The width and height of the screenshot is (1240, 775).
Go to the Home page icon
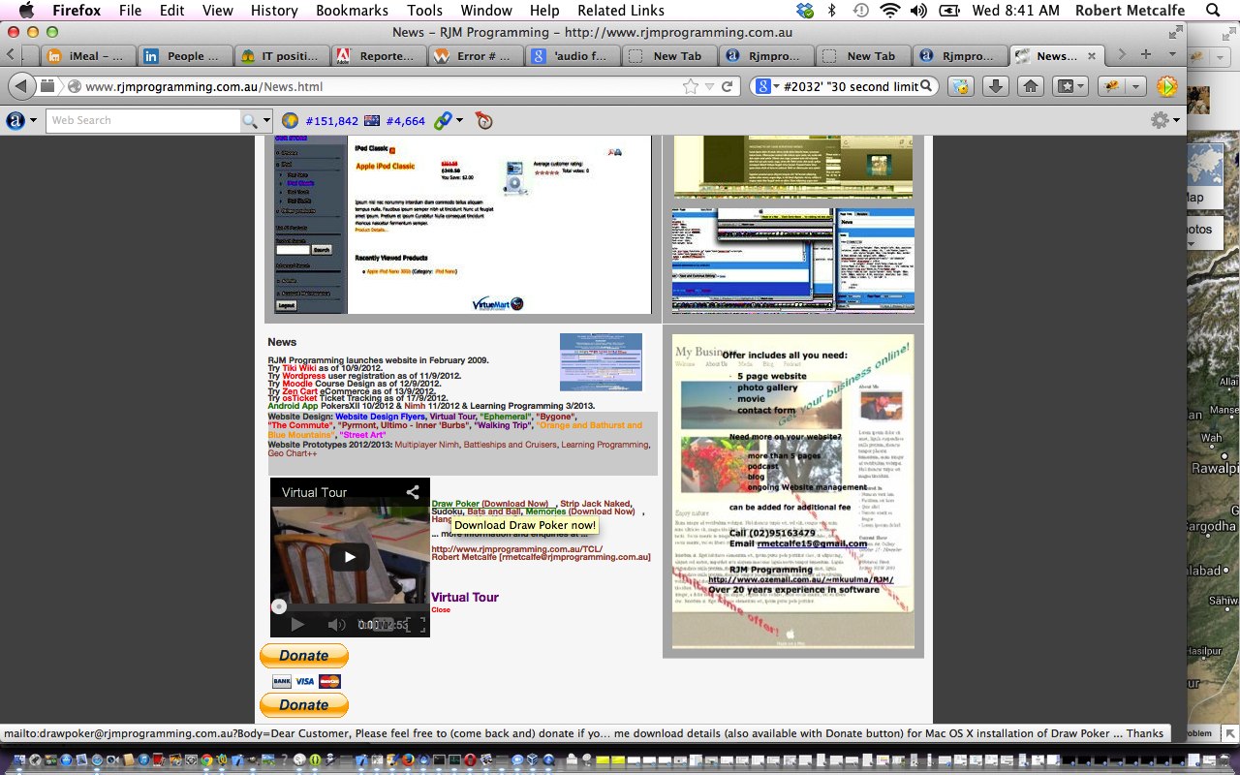point(1031,86)
